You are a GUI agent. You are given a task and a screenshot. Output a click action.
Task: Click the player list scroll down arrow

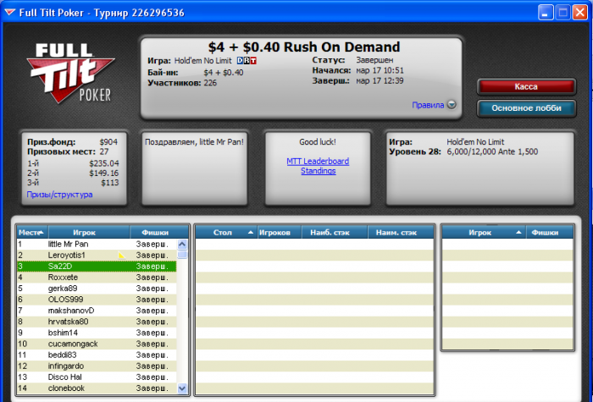[x=182, y=388]
